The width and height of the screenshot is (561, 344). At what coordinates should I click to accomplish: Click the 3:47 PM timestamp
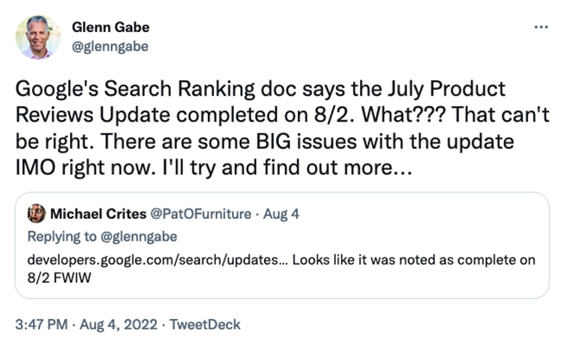(41, 324)
